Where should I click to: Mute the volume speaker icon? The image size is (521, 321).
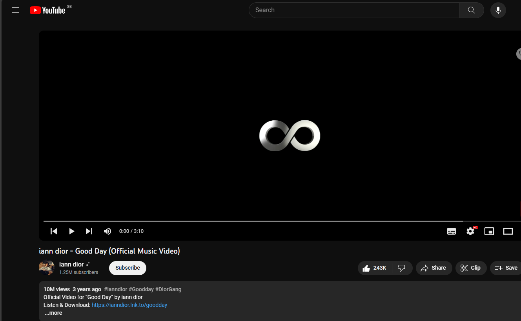tap(107, 231)
